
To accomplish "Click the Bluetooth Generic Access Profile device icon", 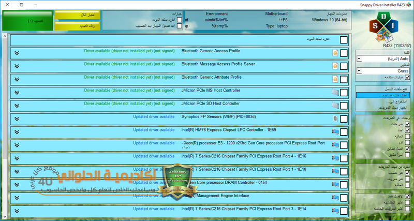I will coord(335,53).
